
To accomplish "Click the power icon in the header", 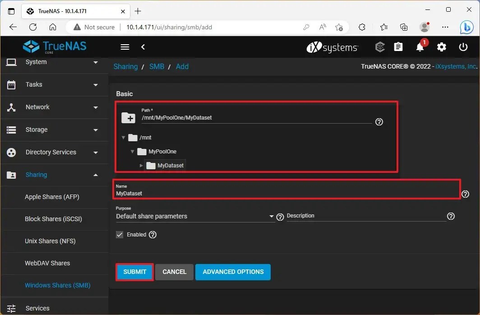I will pos(463,47).
